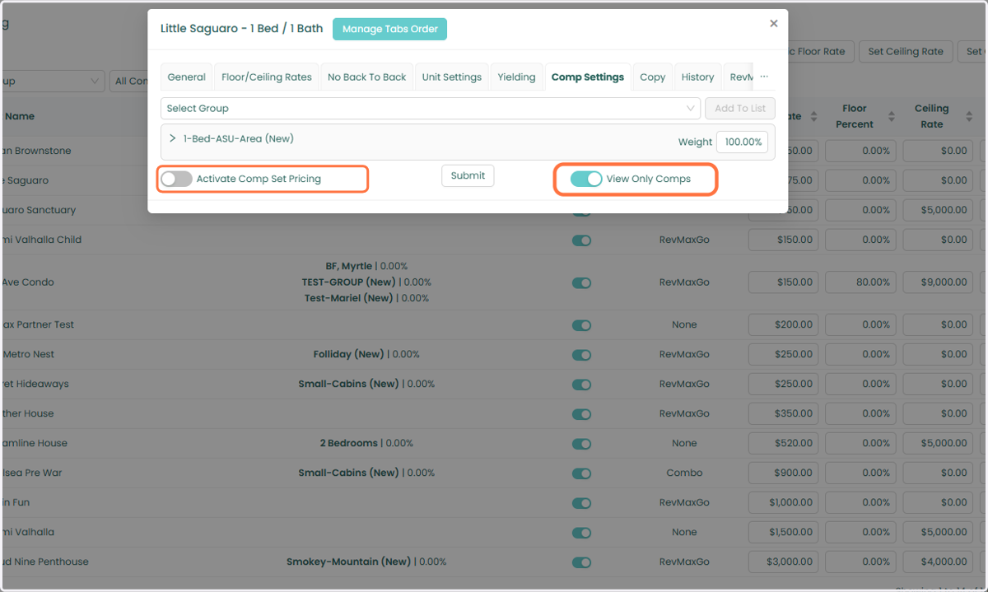The width and height of the screenshot is (988, 592).
Task: Open the tab overflow ellipsis menu
Action: coord(764,76)
